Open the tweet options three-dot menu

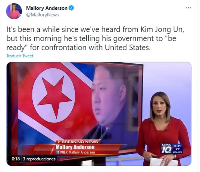tap(189, 8)
